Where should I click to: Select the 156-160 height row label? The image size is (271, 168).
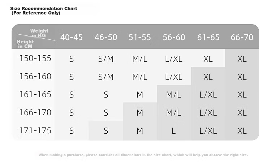point(35,76)
